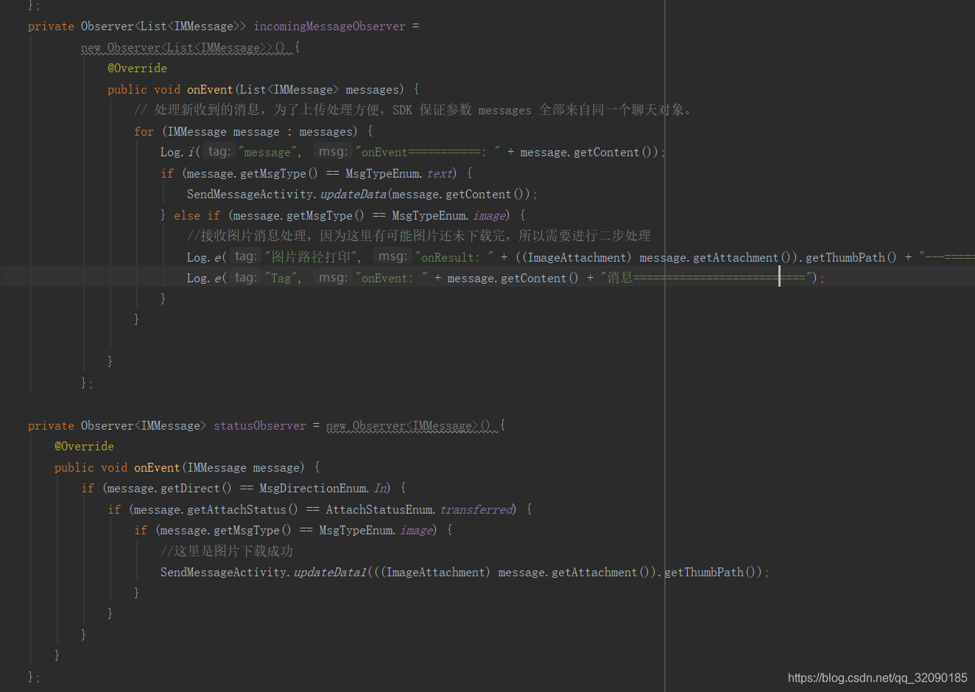Click the updateData1 method call
The height and width of the screenshot is (692, 975).
point(330,573)
